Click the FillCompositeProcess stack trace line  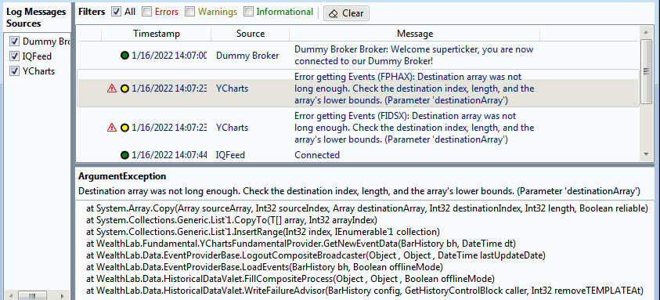point(290,279)
